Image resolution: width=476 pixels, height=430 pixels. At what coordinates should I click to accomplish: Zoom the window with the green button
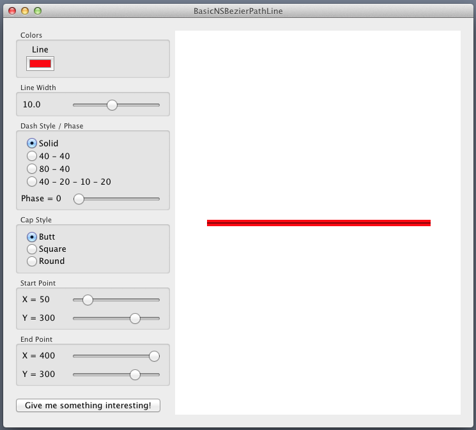pos(38,12)
